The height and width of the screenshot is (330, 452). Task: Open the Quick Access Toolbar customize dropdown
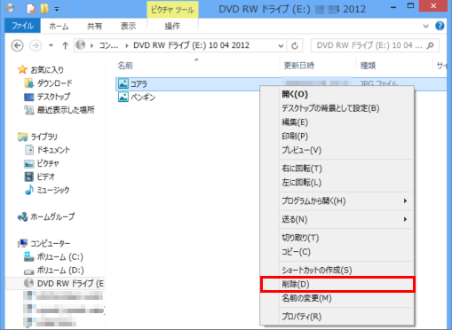click(57, 9)
